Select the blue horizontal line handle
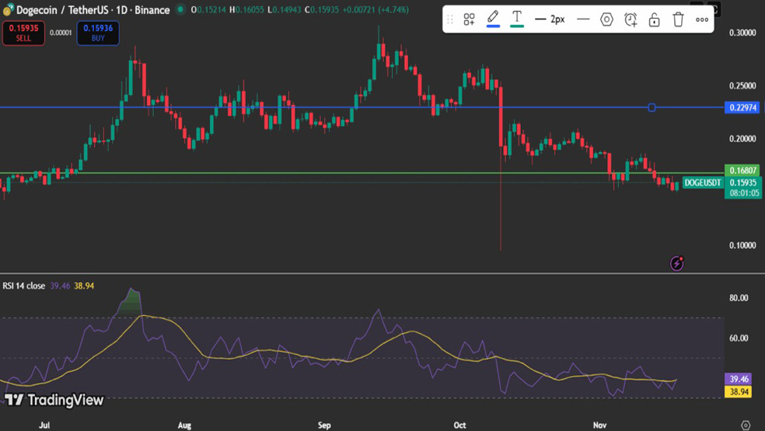Screen dimensions: 765x431 point(651,107)
